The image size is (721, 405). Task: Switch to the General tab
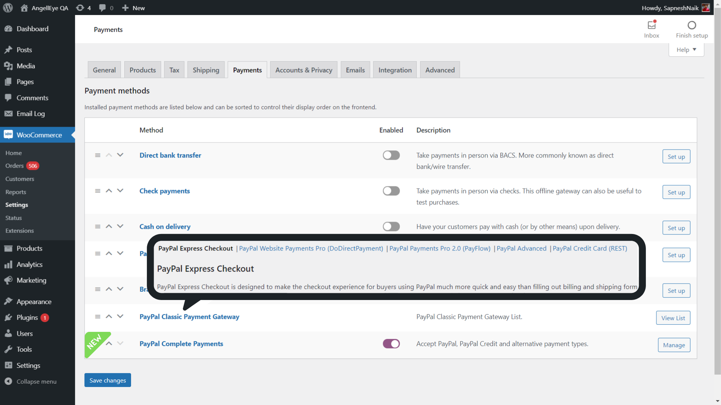pos(104,70)
